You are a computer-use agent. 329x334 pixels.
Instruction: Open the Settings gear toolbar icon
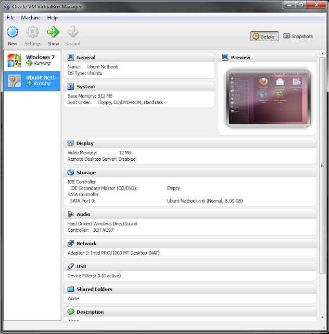[x=32, y=32]
